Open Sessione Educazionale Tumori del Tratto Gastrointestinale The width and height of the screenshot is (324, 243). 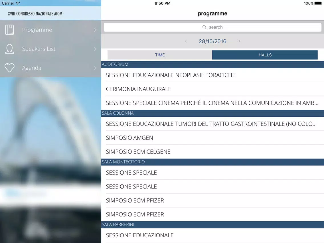point(213,124)
